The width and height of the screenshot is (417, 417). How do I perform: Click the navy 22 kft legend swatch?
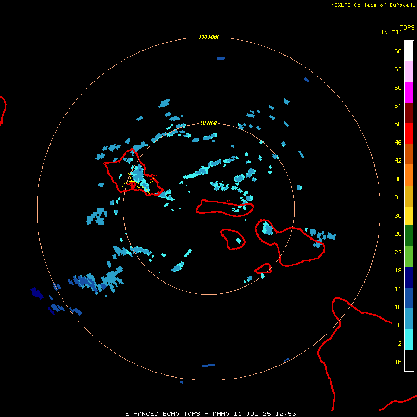coord(409,278)
